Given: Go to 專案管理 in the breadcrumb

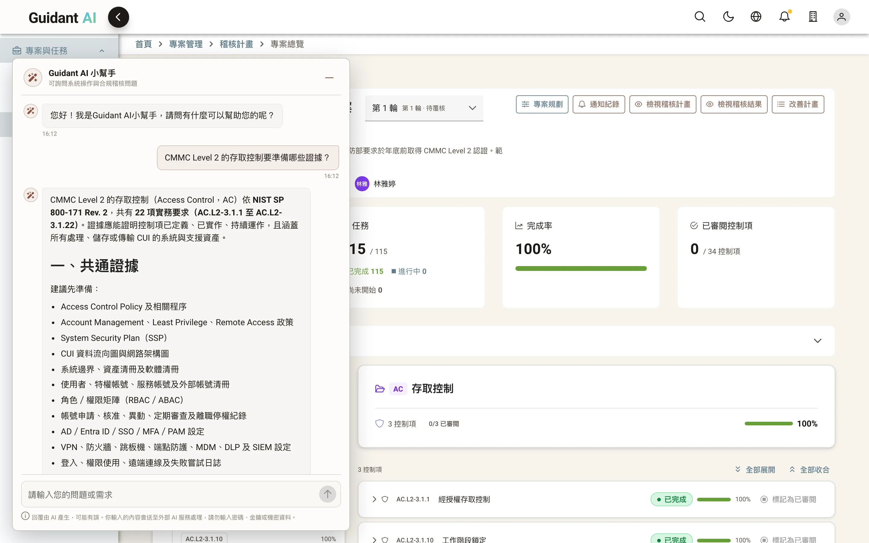Looking at the screenshot, I should tap(186, 44).
